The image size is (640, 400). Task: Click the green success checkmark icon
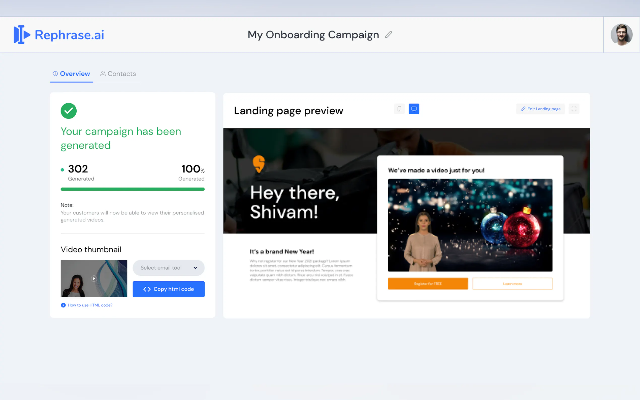[x=69, y=111]
